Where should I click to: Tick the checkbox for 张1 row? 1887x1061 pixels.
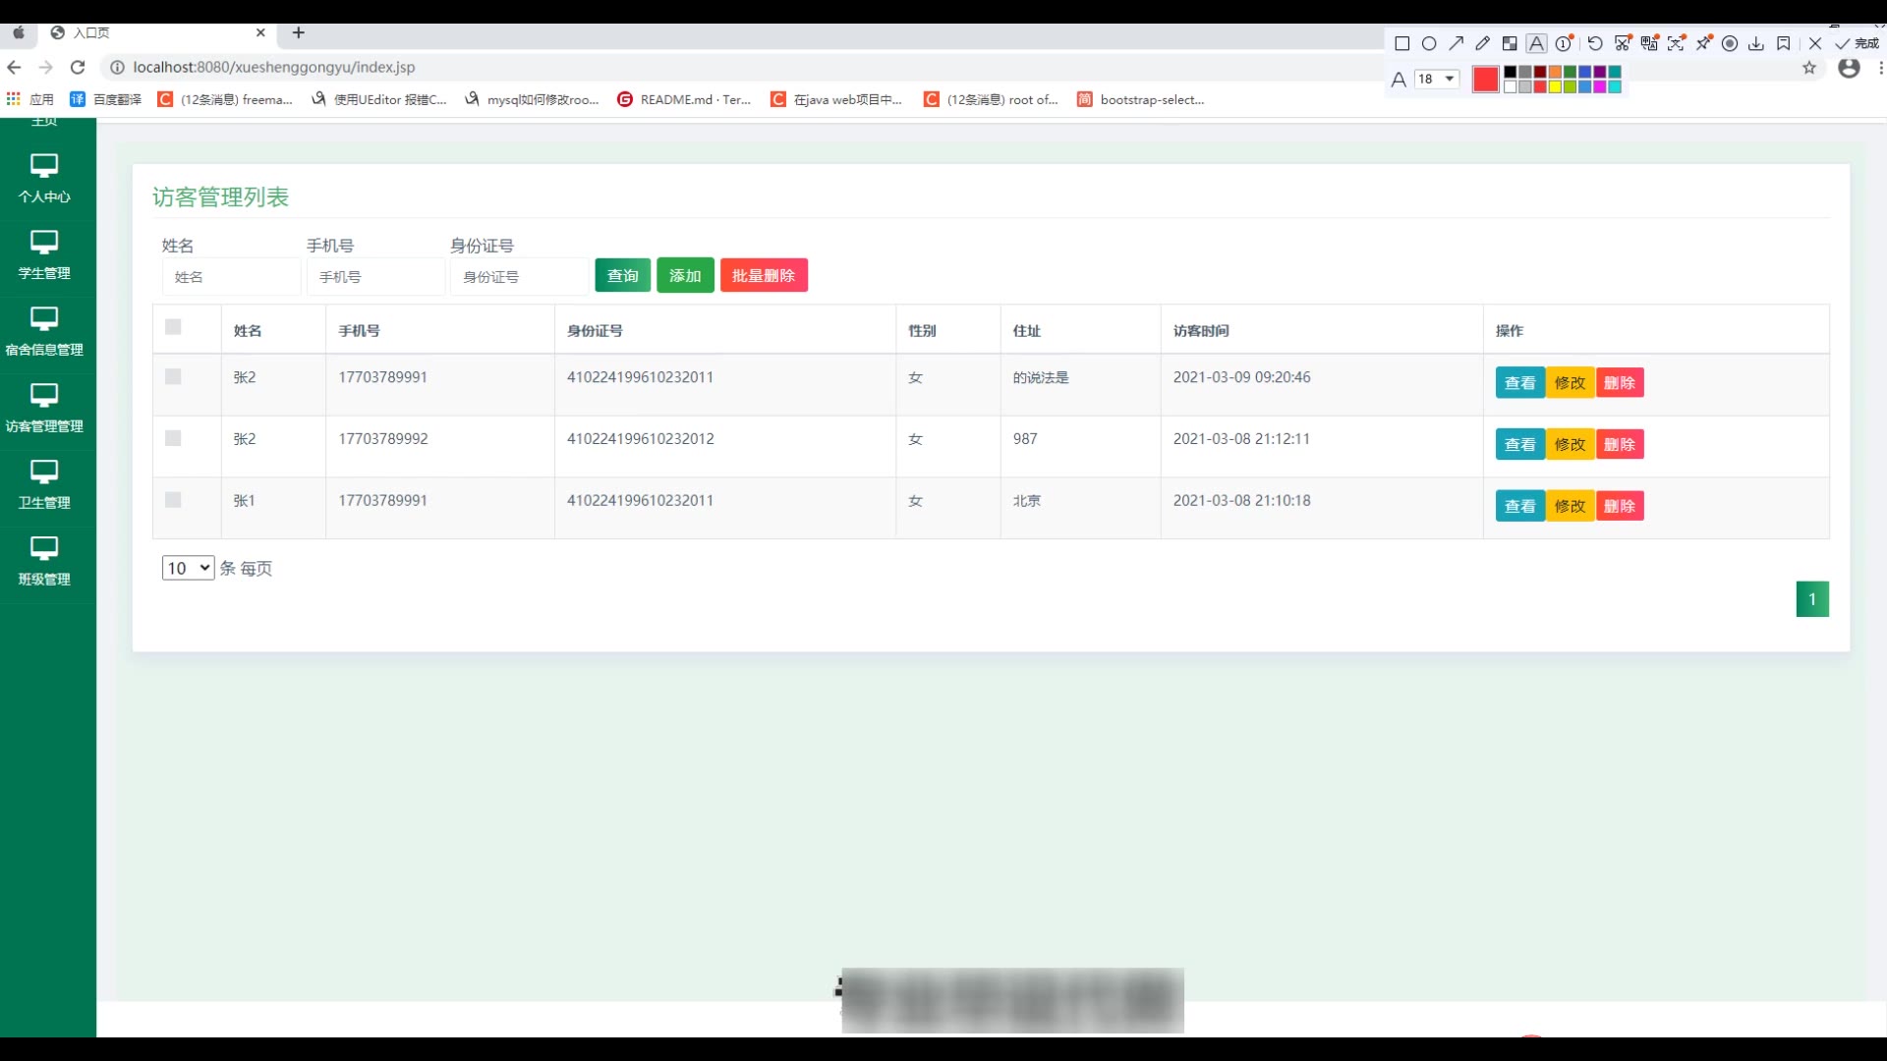[173, 500]
